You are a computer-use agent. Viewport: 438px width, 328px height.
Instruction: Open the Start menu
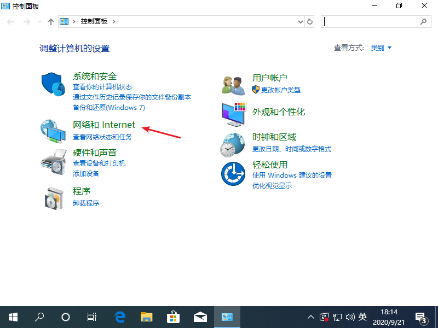13,317
